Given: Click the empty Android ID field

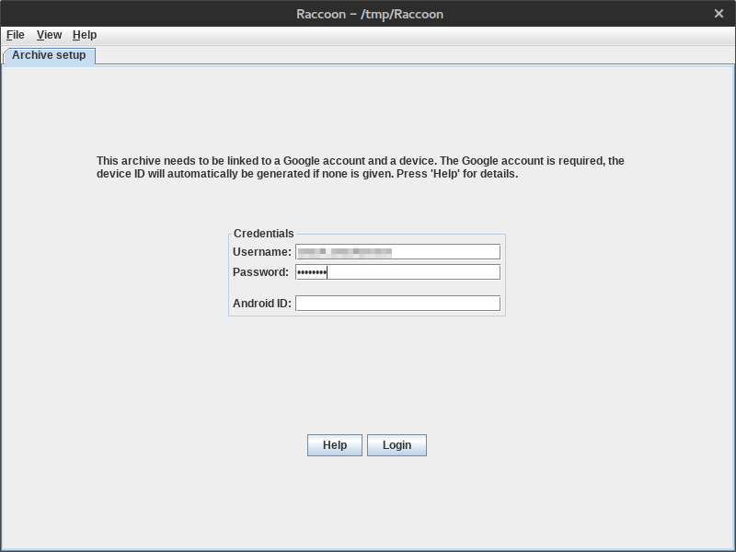Looking at the screenshot, I should 397,304.
